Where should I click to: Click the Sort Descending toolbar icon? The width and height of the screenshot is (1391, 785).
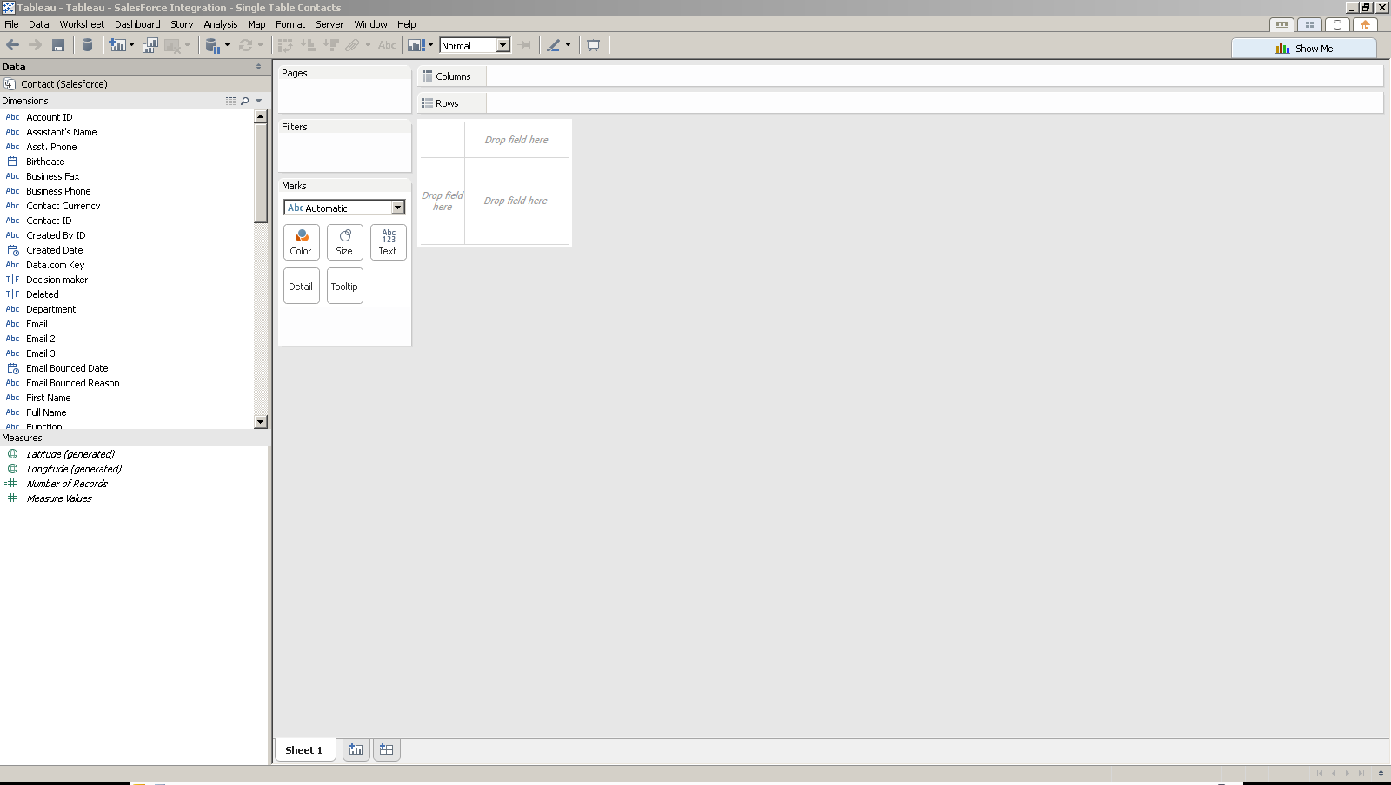point(330,45)
